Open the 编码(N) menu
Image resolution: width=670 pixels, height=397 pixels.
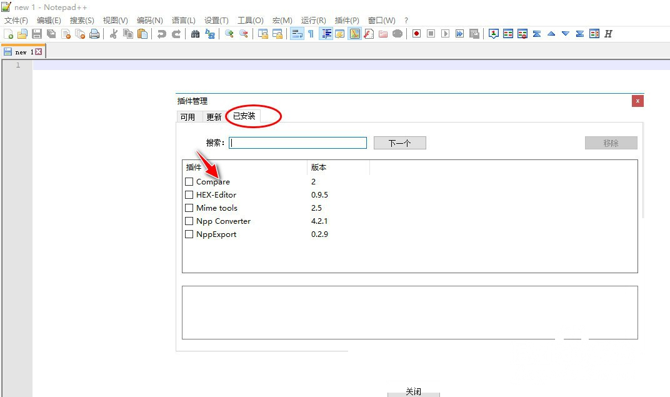tap(149, 21)
